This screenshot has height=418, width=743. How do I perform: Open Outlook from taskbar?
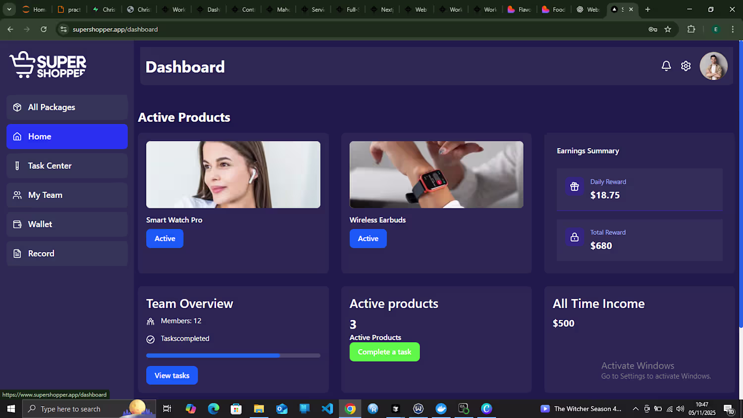pos(282,409)
